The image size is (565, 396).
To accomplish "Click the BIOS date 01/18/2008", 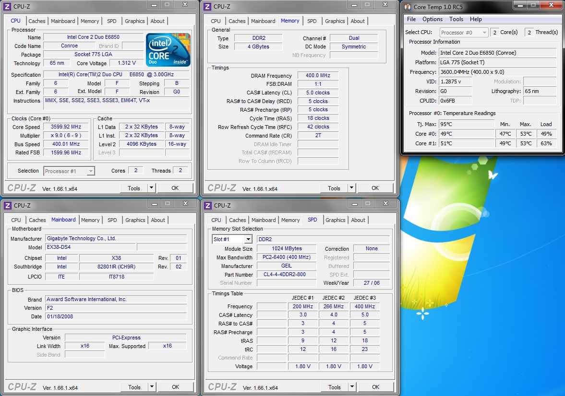I will click(116, 316).
